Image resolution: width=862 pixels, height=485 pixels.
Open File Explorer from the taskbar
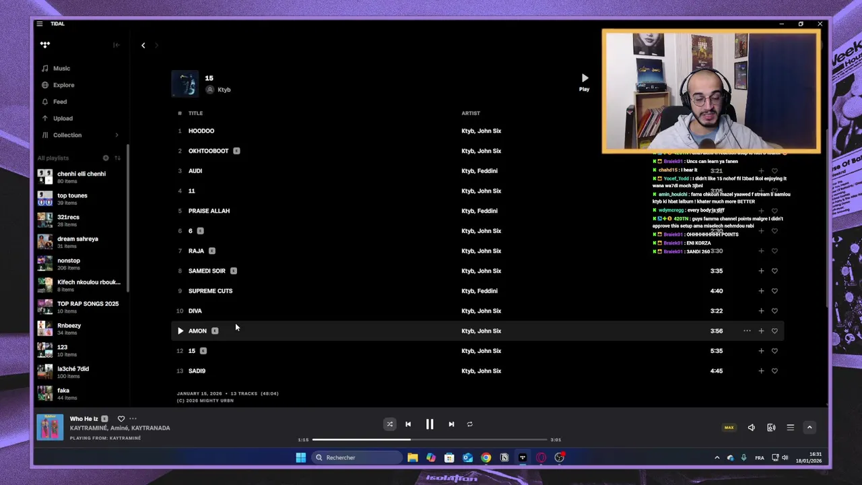pos(413,457)
